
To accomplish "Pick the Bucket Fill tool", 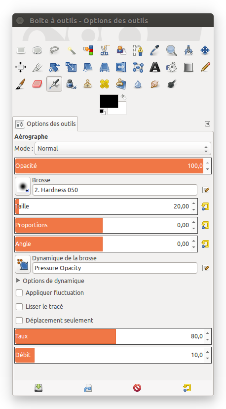I will tap(171, 67).
